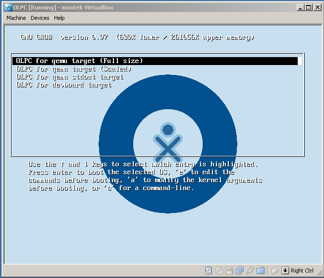324x278 pixels.
Task: Click the GNU GRUB version 0.97 header
Action: (x=137, y=37)
